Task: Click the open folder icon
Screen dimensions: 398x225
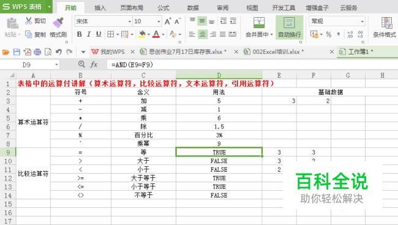Action: point(6,52)
